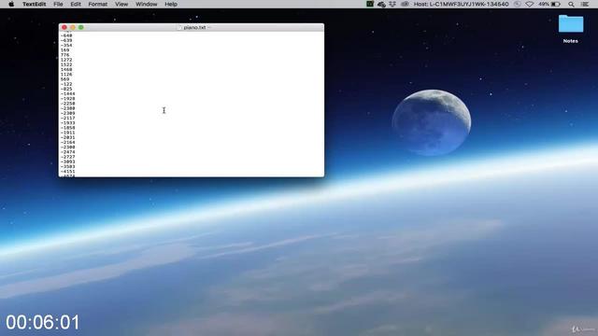Click the line reading -2117

[x=67, y=119]
